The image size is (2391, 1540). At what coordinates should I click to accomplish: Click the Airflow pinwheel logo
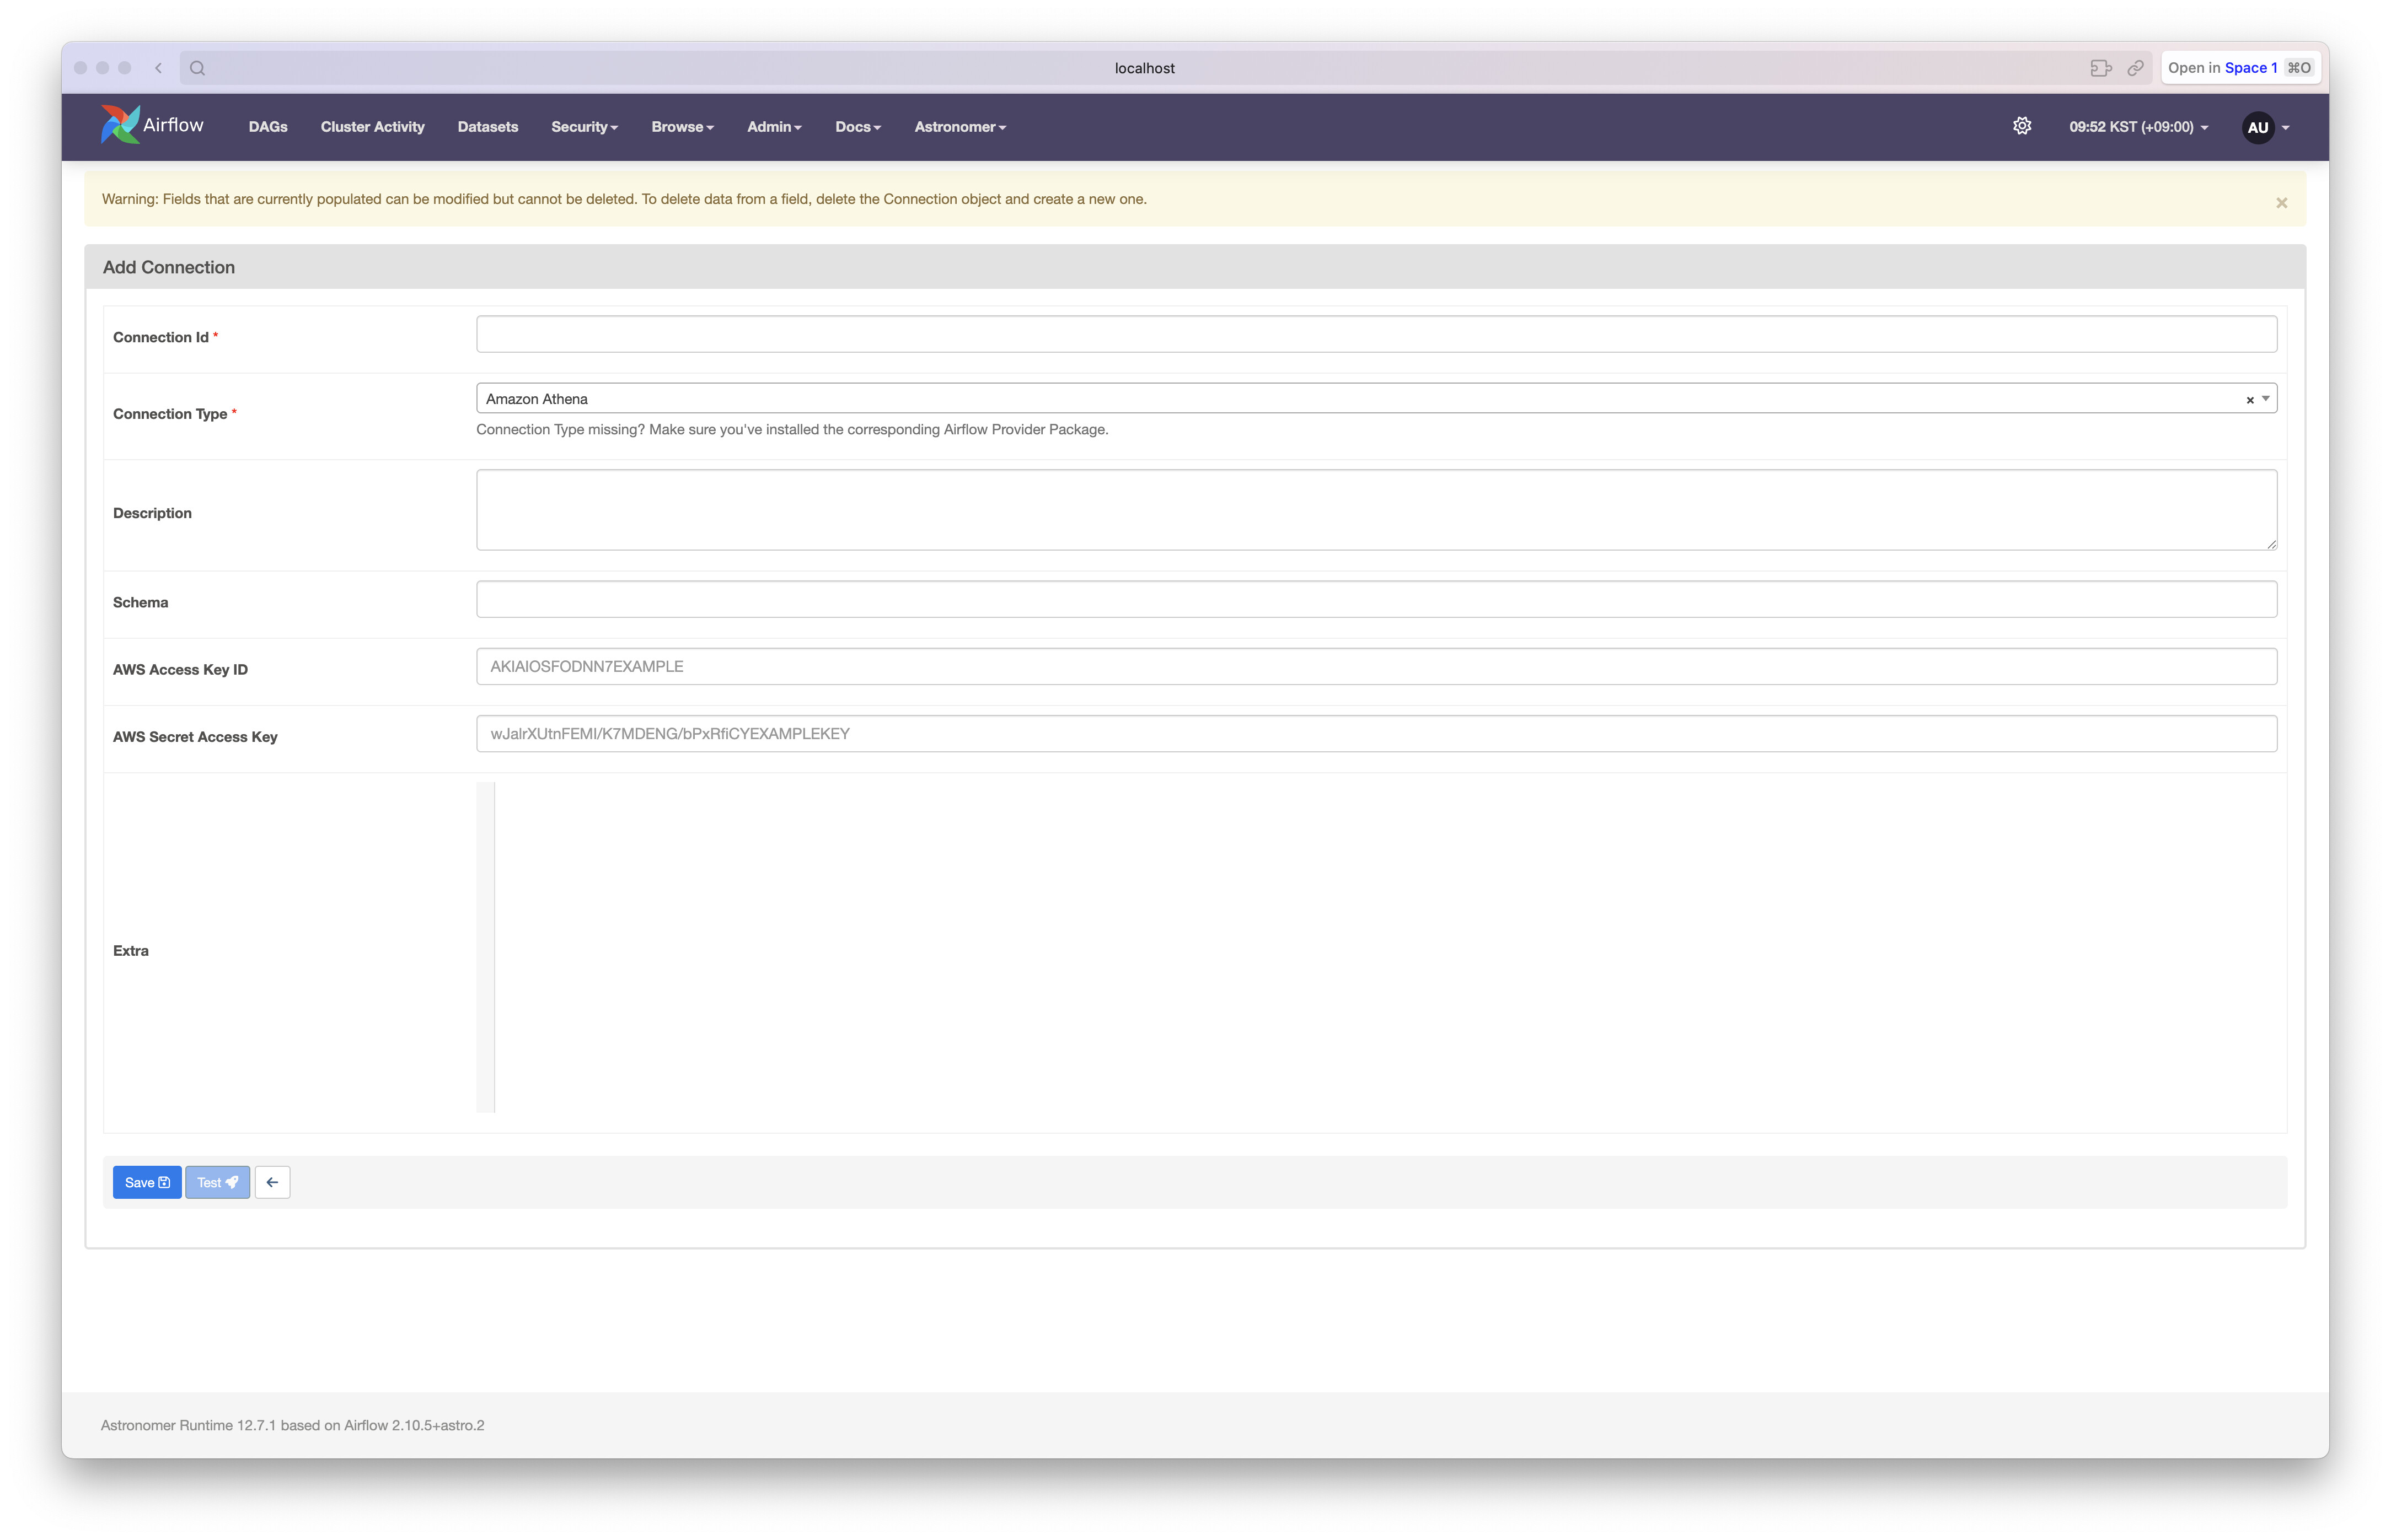click(x=119, y=125)
